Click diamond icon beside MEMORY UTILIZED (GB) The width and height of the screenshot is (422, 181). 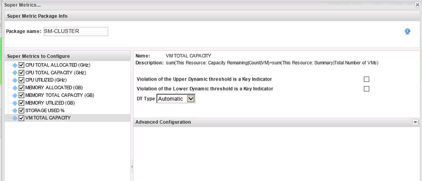click(15, 103)
